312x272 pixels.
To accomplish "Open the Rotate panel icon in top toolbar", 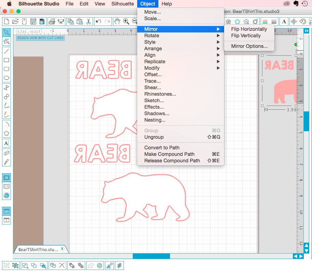I will point(303,22).
